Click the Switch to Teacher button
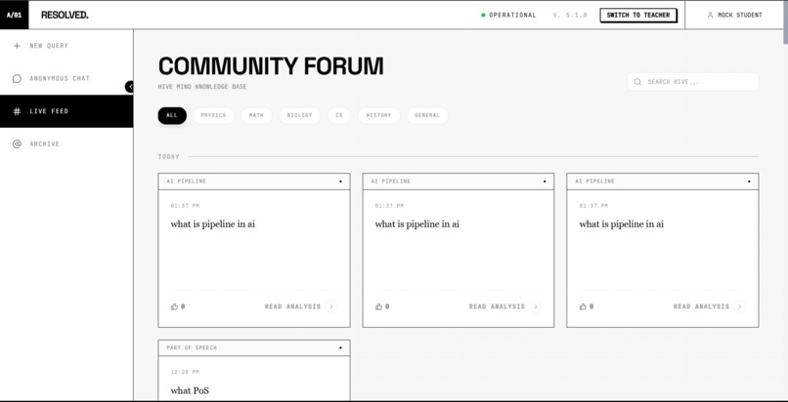788x402 pixels. click(638, 15)
